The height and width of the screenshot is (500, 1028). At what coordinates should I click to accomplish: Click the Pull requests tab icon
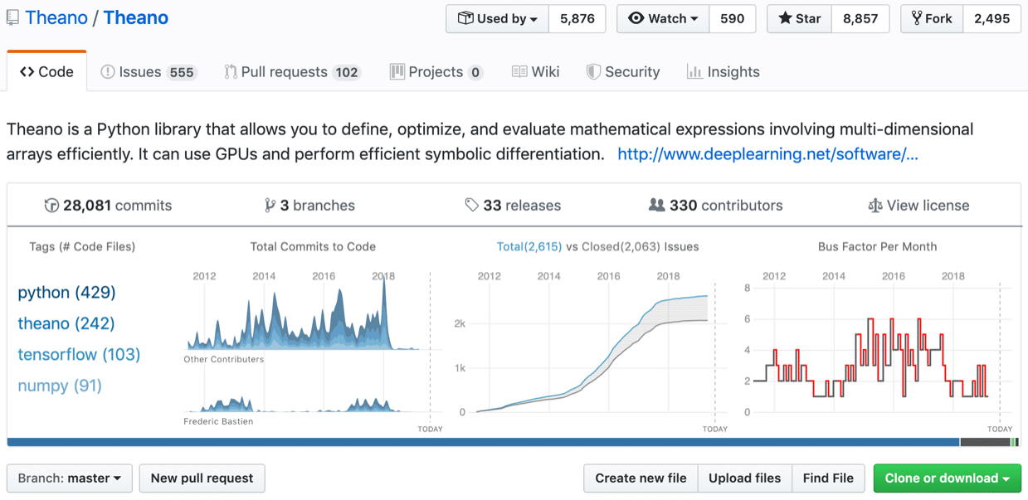coord(231,72)
